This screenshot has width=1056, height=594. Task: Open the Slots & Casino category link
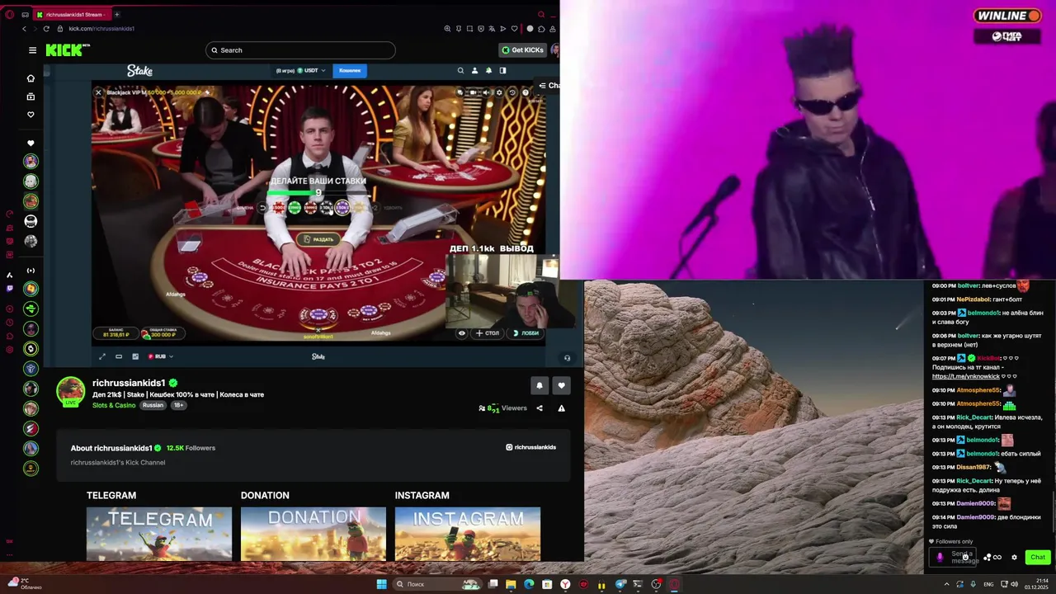[x=114, y=405]
